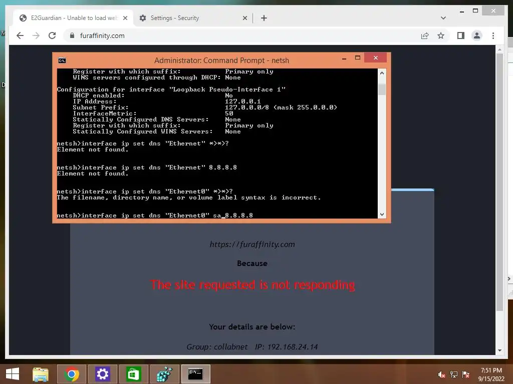
Task: Click the Chrome page scroll up arrow
Action: 499,49
